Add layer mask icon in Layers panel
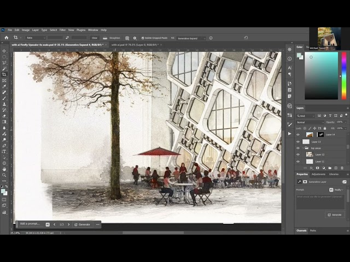The height and width of the screenshot is (262, 350). pos(317,168)
